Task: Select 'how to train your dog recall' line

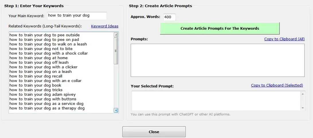Action: click(36, 76)
